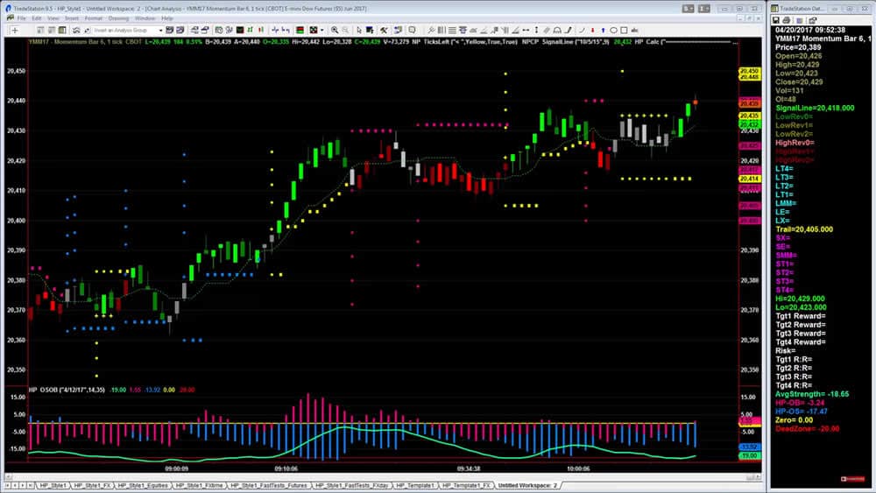Image resolution: width=876 pixels, height=493 pixels.
Task: Switch to the HP_Style1_FastTests_FXday workspace tab
Action: [351, 486]
